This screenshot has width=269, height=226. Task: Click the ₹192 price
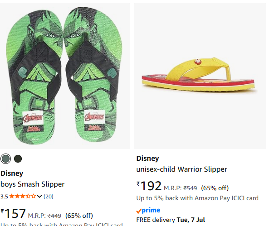149,186
